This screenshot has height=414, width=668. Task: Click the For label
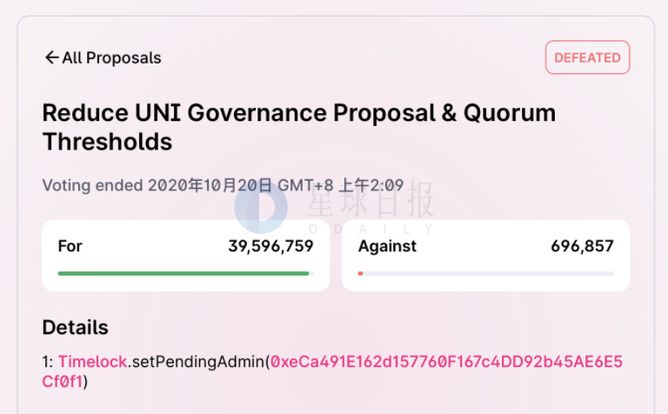(x=70, y=246)
